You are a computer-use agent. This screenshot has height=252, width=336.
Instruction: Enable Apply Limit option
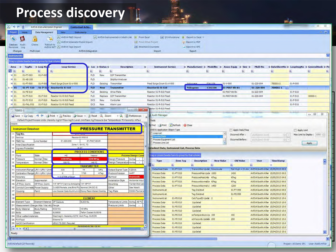pos(295,130)
